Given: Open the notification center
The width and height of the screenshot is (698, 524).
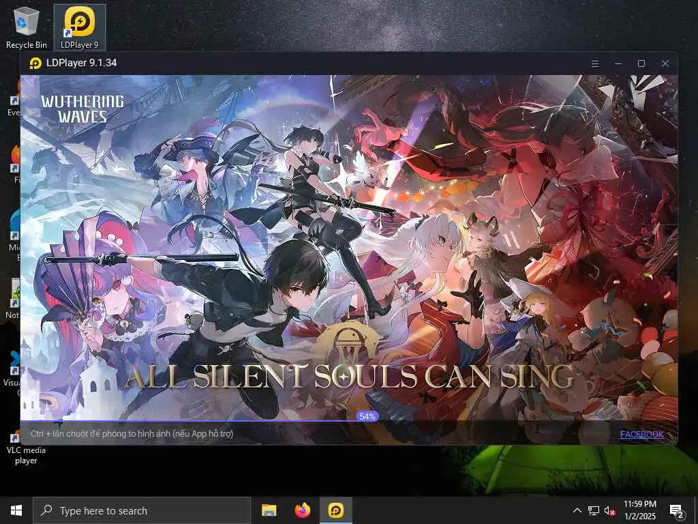Looking at the screenshot, I should click(x=677, y=510).
